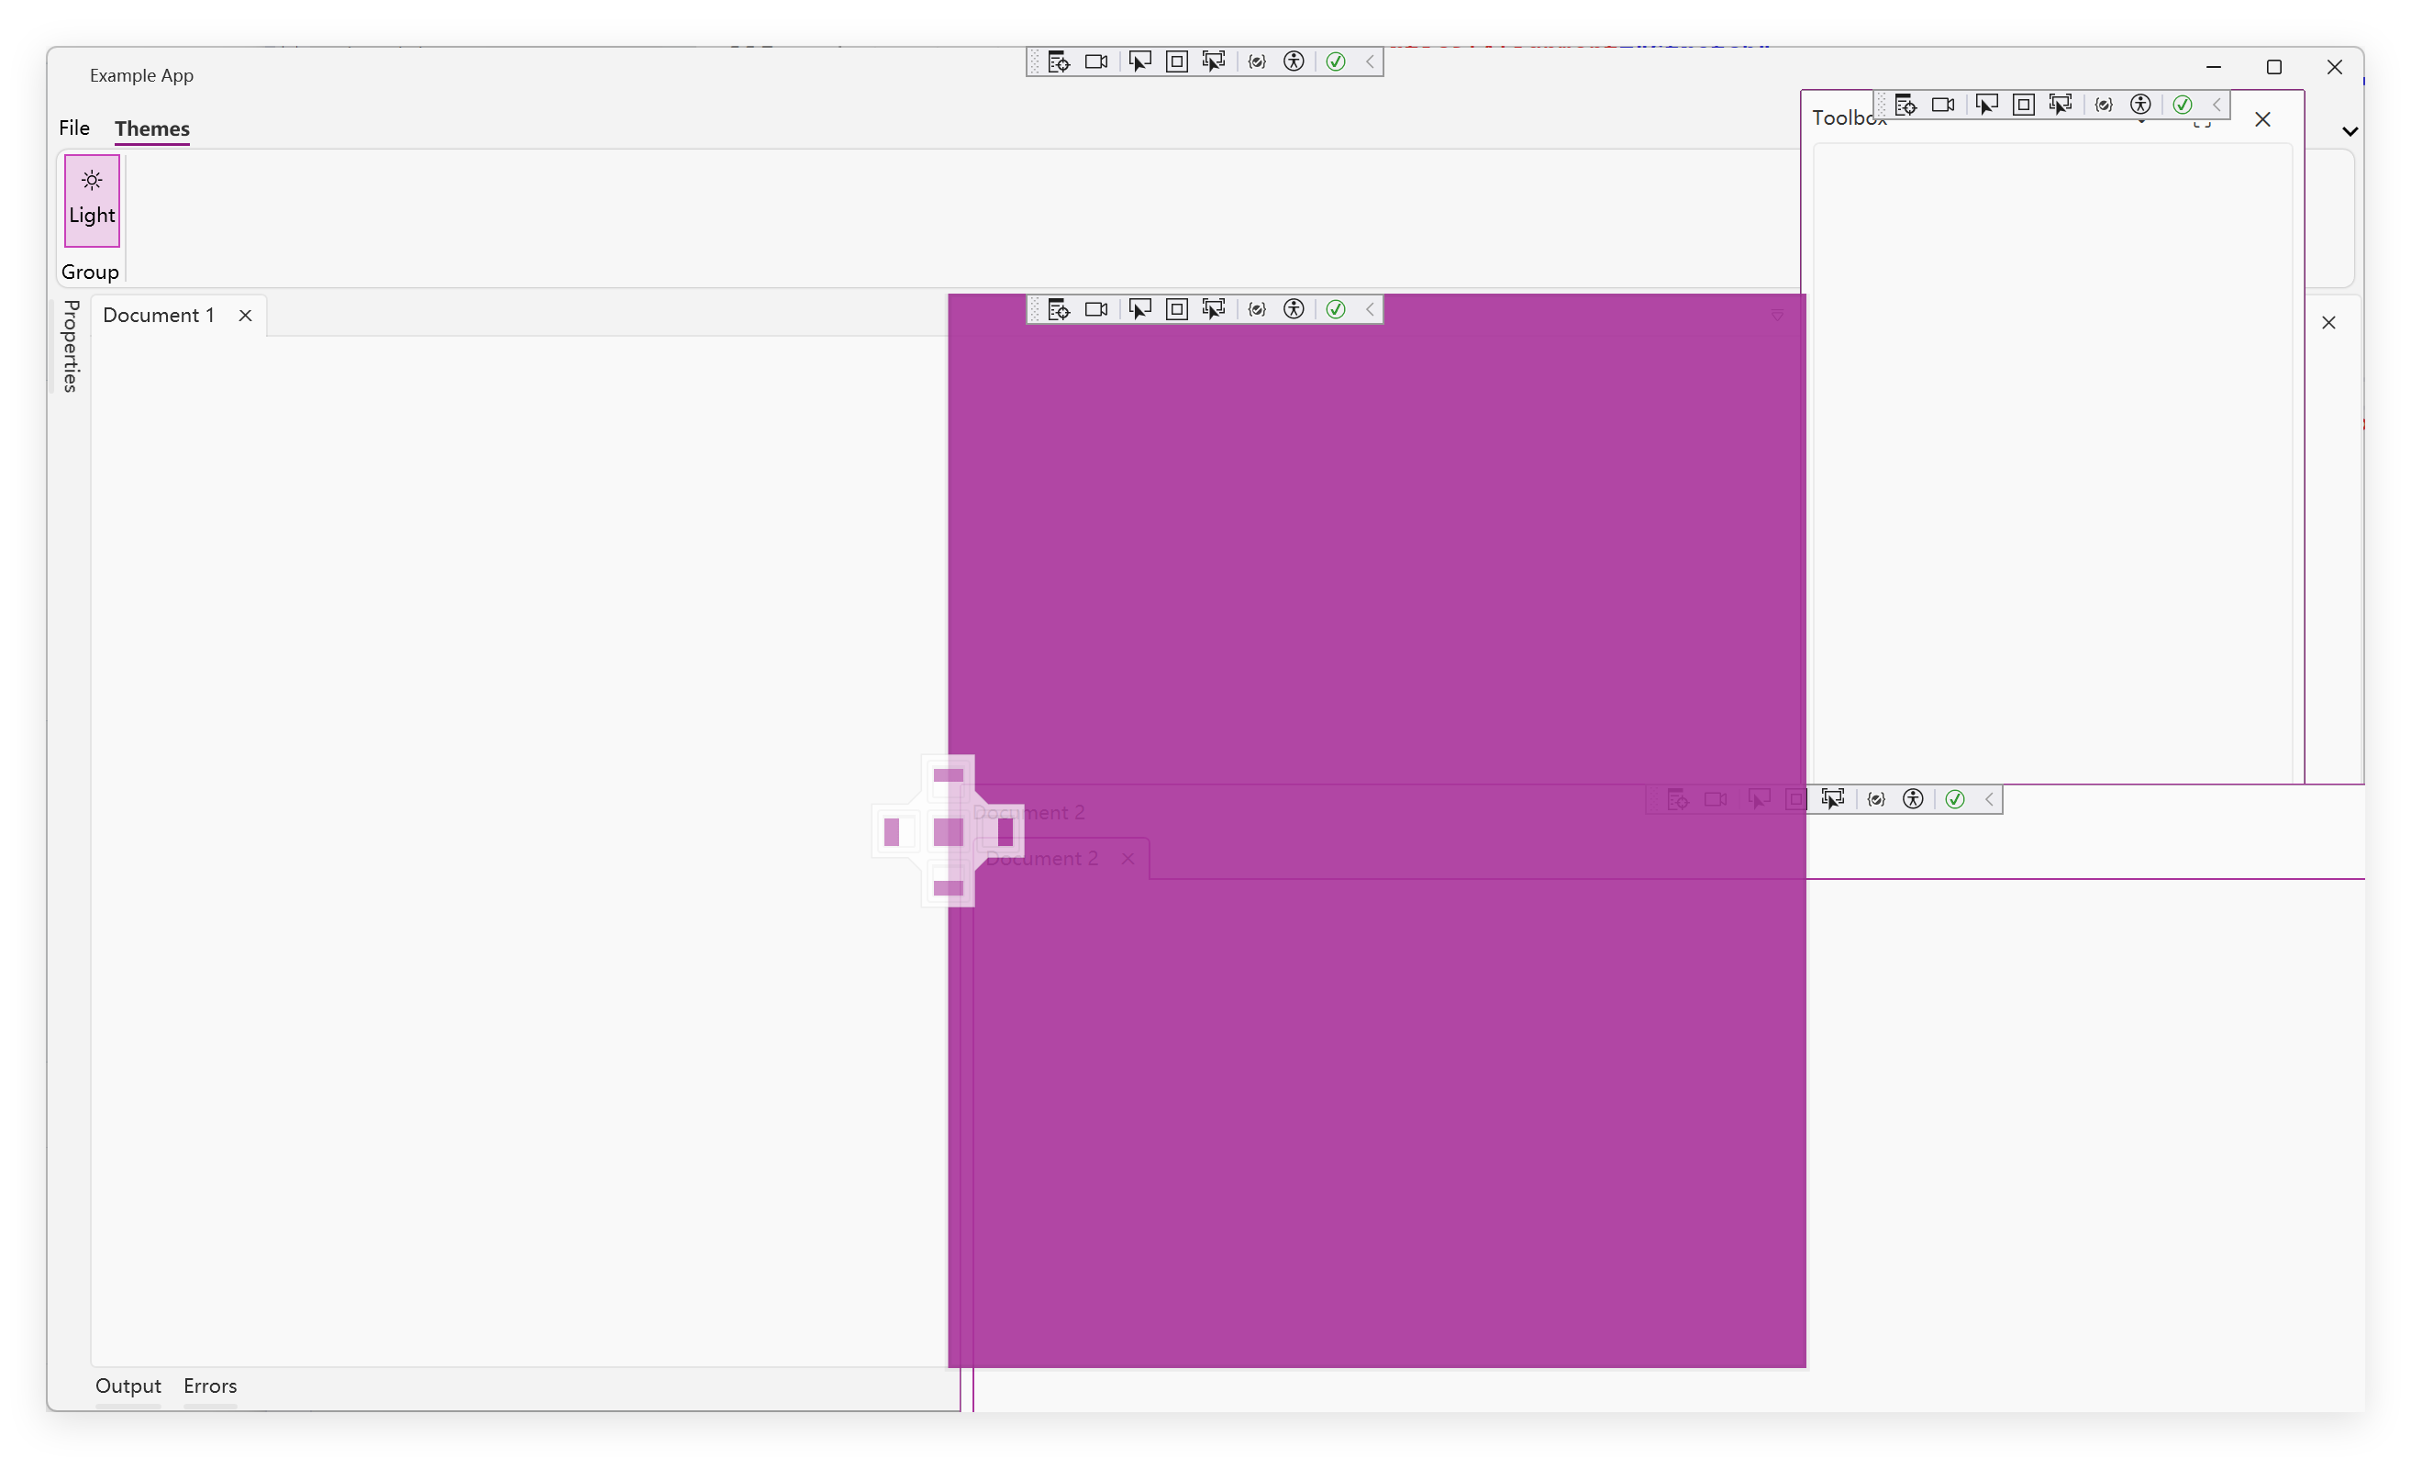Toggle layout adorners in the Toolbox window debug toolbar
2411x1458 pixels.
pyautogui.click(x=2024, y=105)
